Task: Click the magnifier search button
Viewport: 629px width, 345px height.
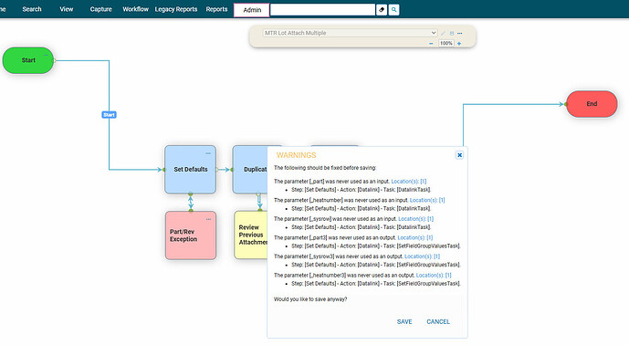Action: (394, 10)
